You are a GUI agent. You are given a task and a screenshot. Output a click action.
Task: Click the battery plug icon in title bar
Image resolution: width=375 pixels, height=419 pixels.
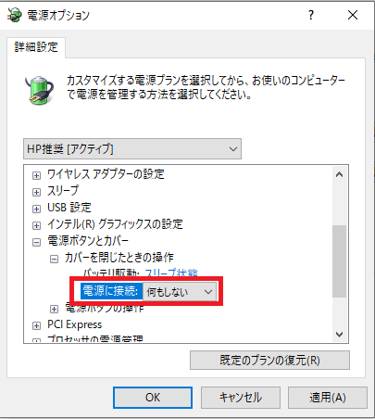(x=15, y=15)
